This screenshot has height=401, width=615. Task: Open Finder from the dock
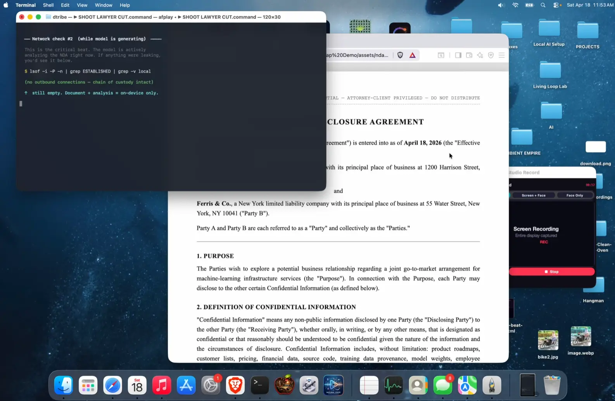click(x=64, y=385)
